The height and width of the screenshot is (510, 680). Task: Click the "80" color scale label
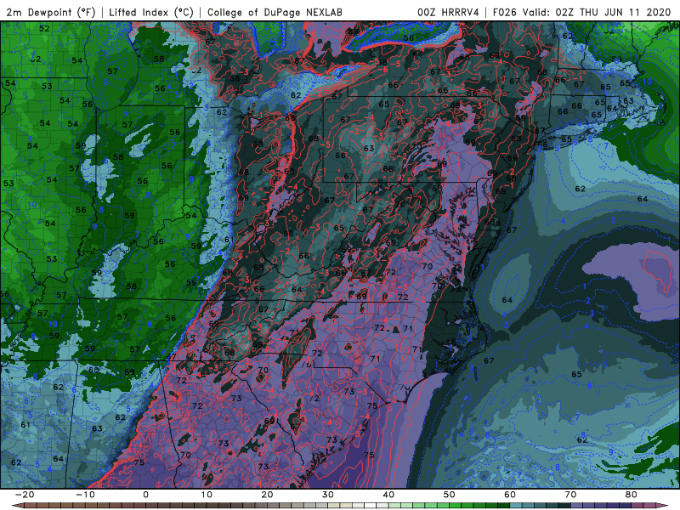point(632,495)
